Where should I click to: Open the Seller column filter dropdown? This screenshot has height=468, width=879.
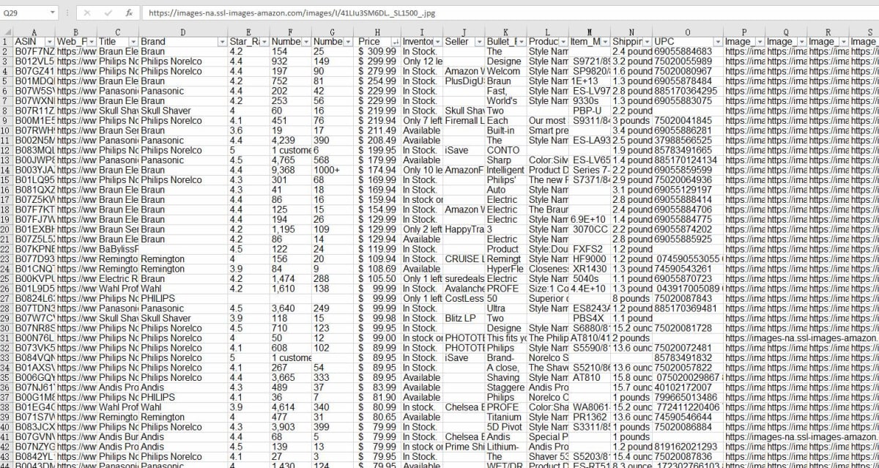coord(479,42)
